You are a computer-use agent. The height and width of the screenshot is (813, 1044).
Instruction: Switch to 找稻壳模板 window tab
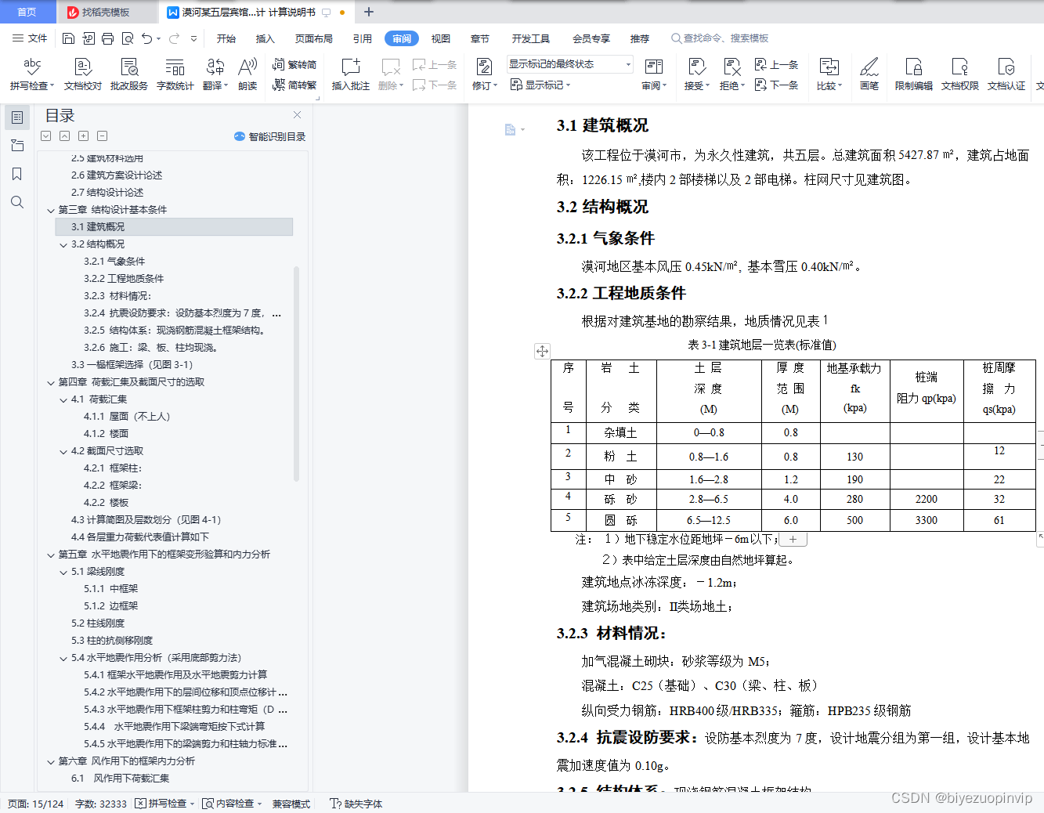[106, 12]
